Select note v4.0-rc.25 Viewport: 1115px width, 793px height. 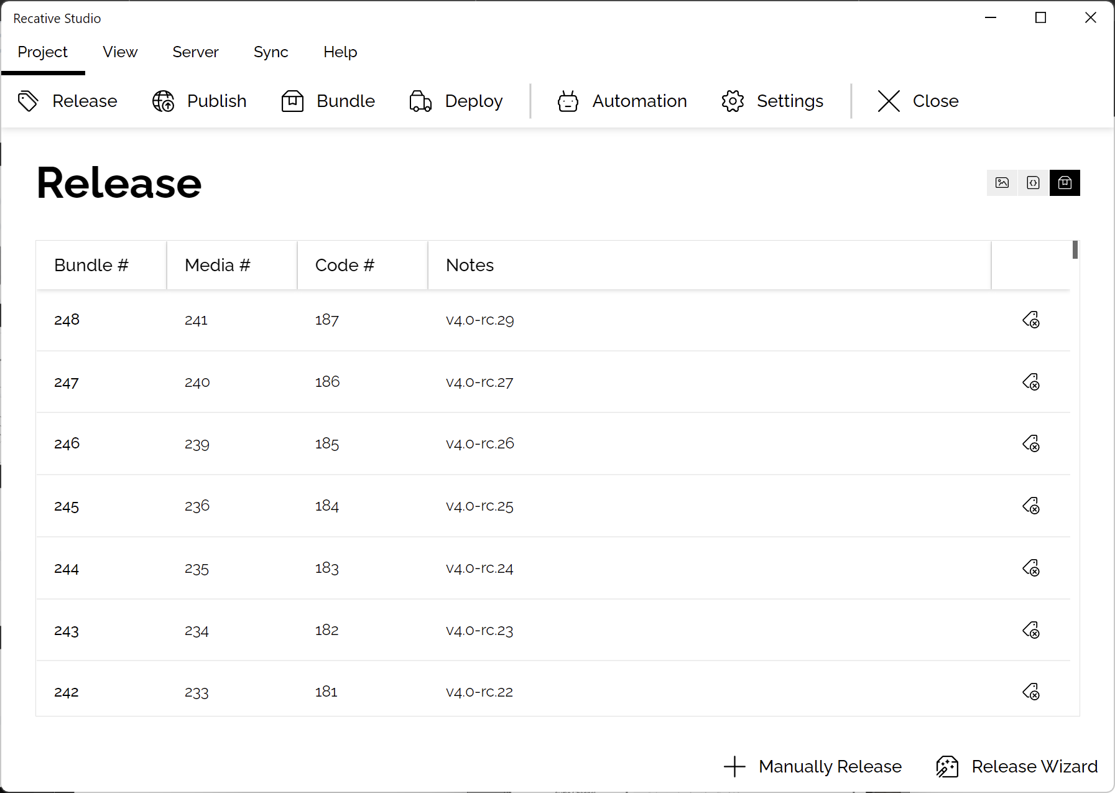[x=479, y=506]
